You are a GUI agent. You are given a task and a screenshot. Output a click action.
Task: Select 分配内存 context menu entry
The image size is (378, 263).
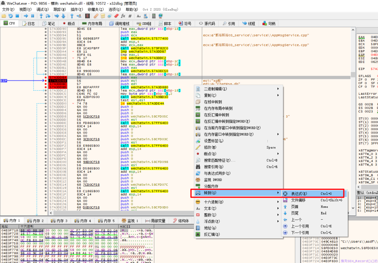(x=238, y=186)
